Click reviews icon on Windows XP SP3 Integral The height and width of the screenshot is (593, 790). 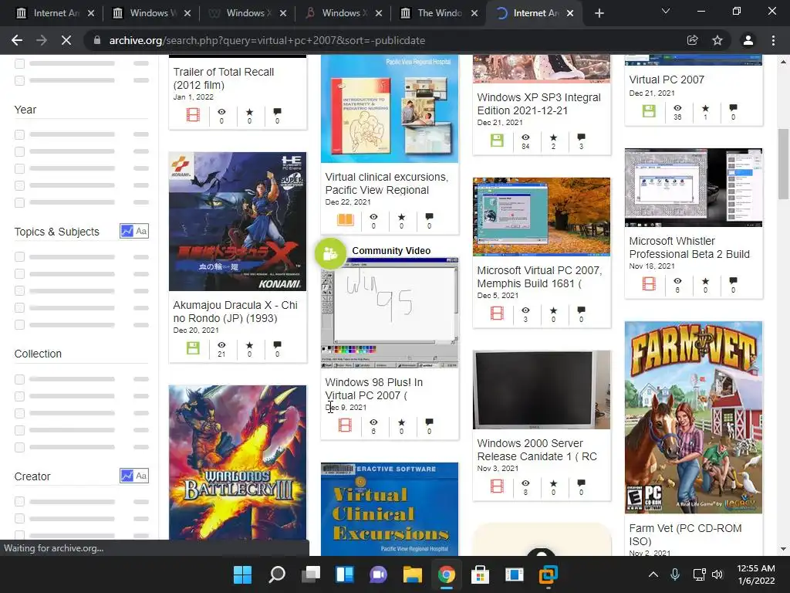[x=582, y=137]
